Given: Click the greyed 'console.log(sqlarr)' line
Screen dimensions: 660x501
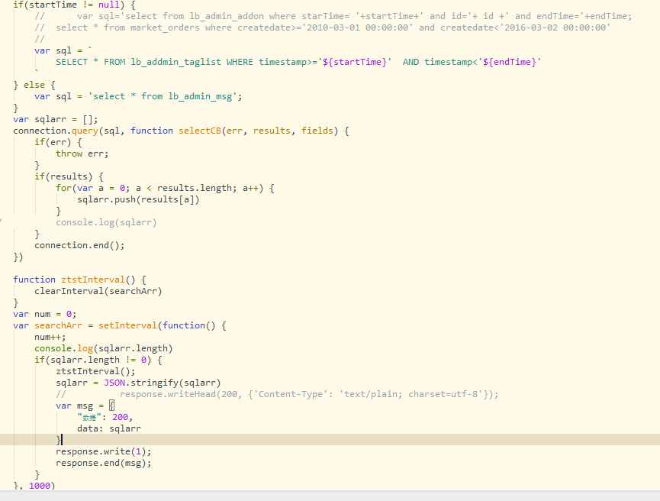Looking at the screenshot, I should click(x=106, y=222).
